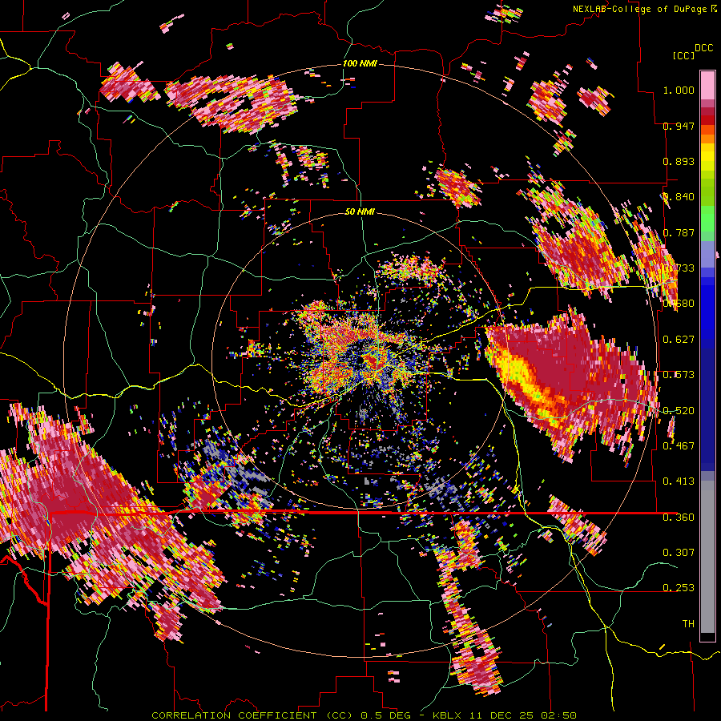
Task: Click the 0.840 scale value
Action: [x=679, y=197]
